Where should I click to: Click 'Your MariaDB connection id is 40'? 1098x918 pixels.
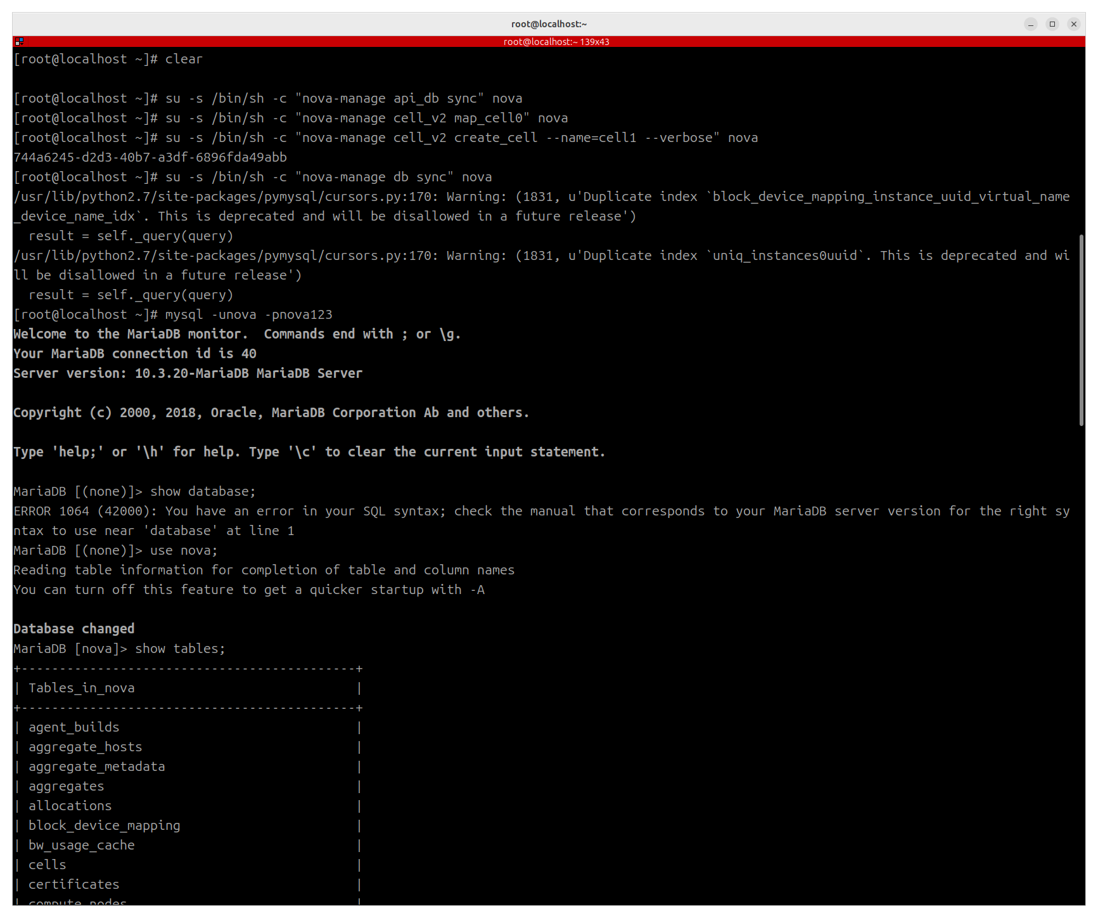(x=135, y=354)
